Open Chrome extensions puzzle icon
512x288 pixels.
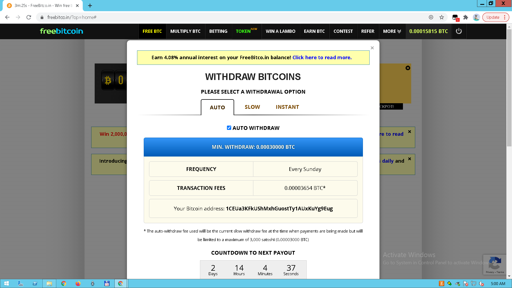tap(466, 17)
